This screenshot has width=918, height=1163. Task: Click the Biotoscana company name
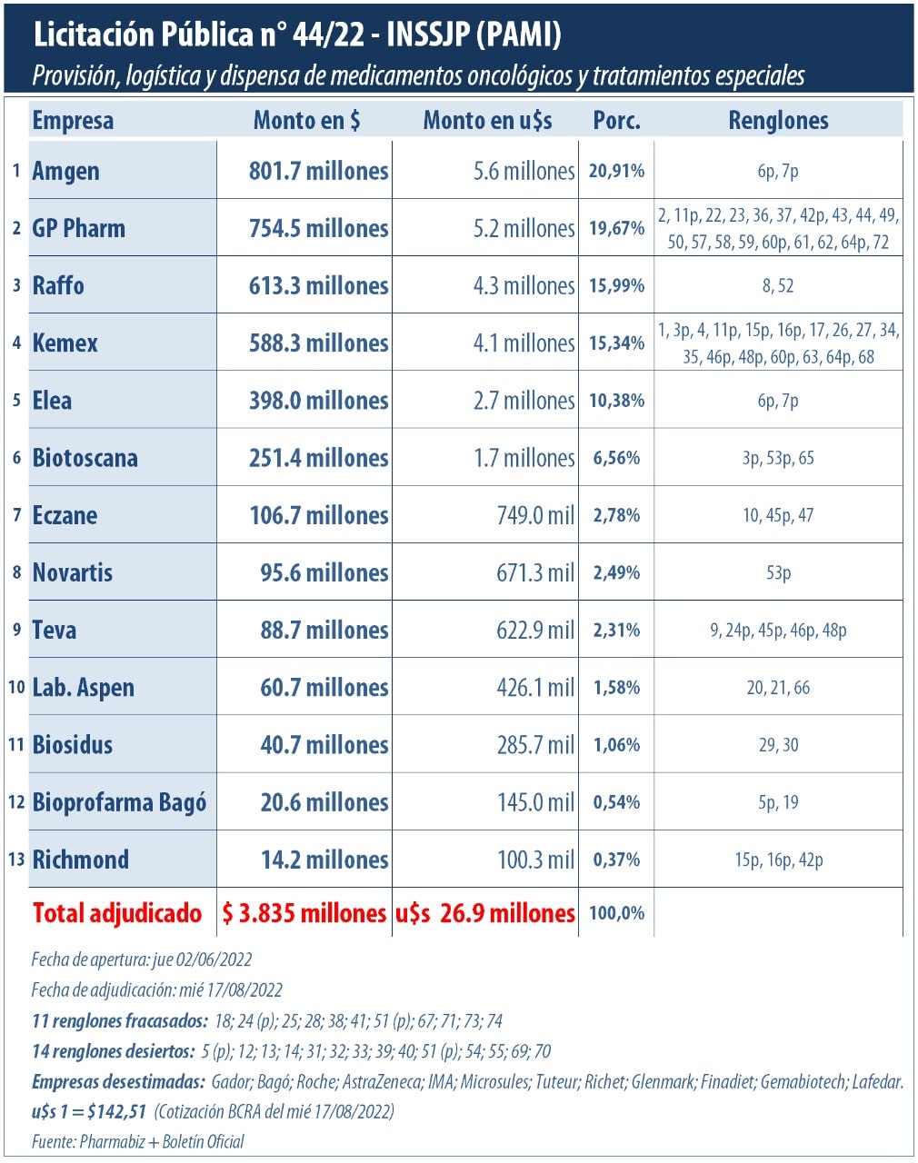[x=85, y=458]
